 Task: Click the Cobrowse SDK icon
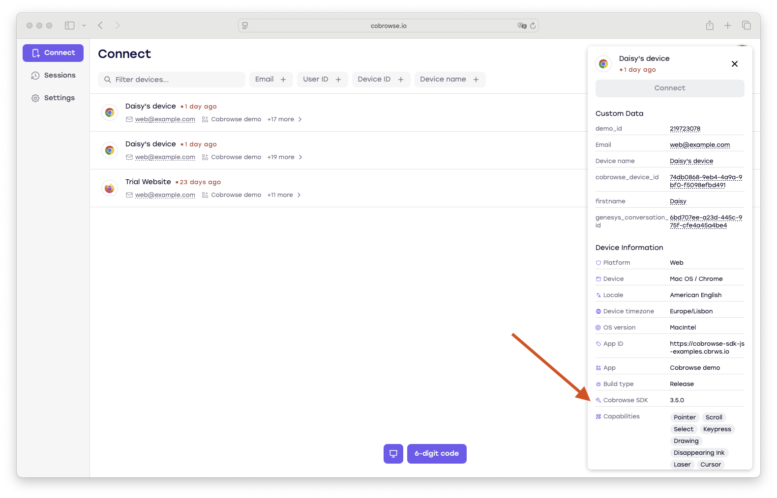[598, 400]
